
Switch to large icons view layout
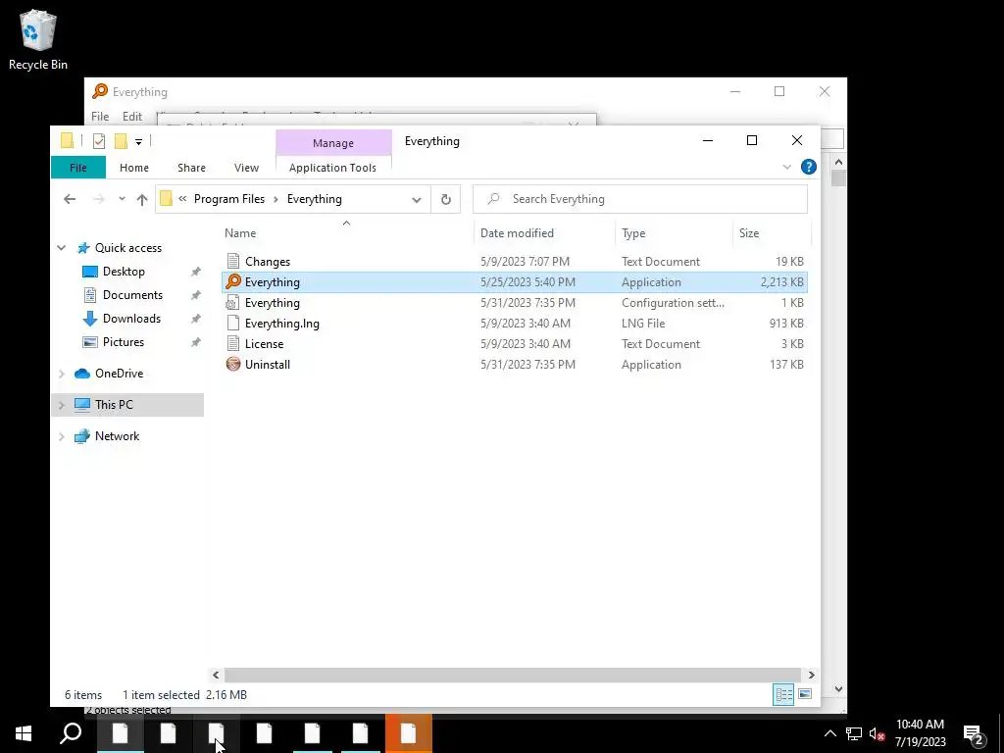806,694
